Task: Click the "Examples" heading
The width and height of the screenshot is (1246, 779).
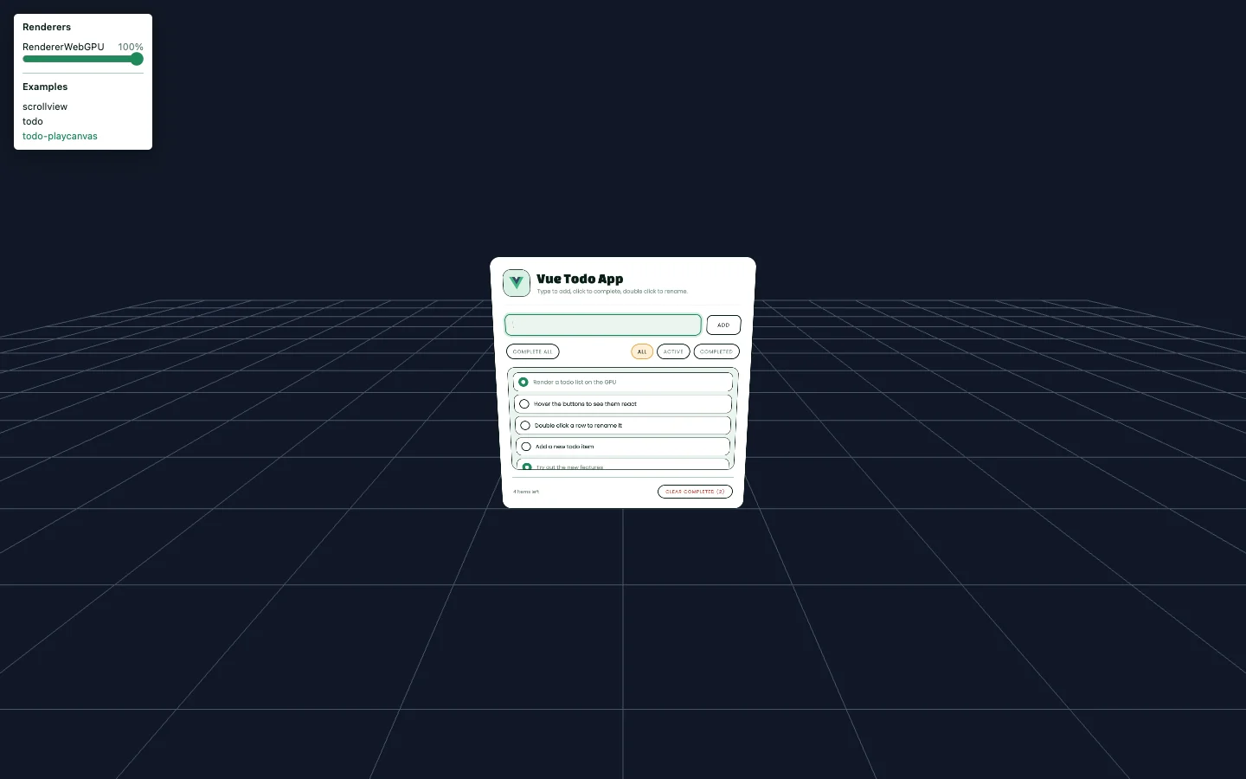Action: 45,87
